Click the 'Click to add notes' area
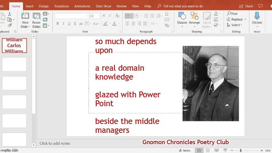This screenshot has height=153, width=272. coord(55,143)
